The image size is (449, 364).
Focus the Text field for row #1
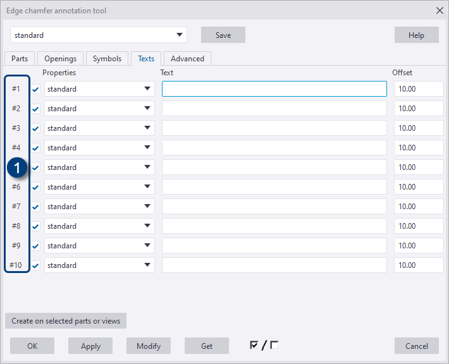(274, 88)
